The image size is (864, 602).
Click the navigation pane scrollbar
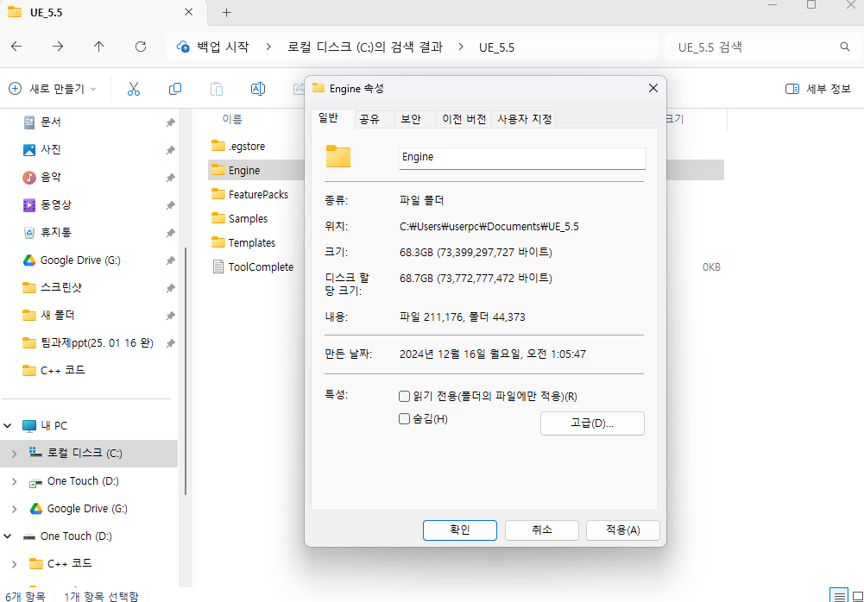pos(186,371)
